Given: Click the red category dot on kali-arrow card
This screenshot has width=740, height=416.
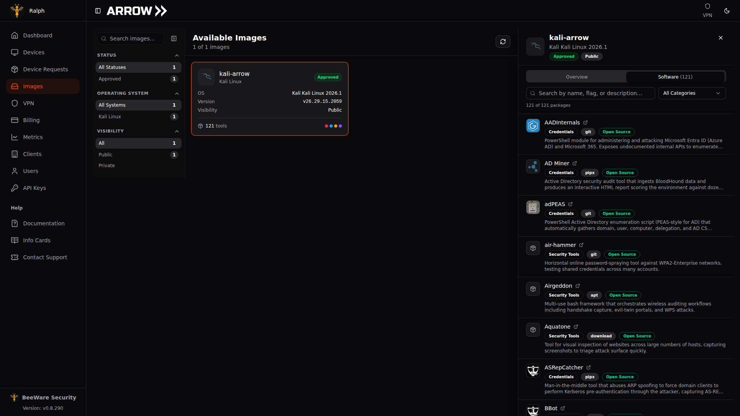Looking at the screenshot, I should 326,126.
